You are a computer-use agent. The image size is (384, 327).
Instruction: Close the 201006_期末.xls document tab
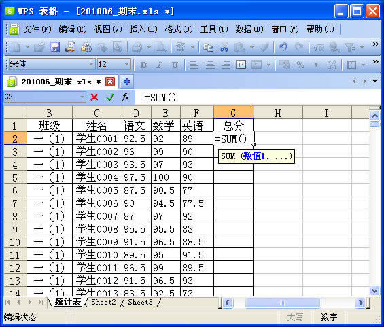(x=110, y=82)
